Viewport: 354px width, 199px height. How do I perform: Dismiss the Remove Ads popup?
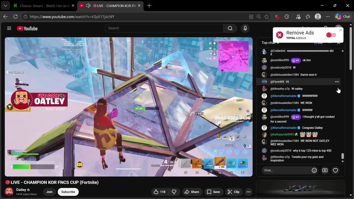pos(340,30)
